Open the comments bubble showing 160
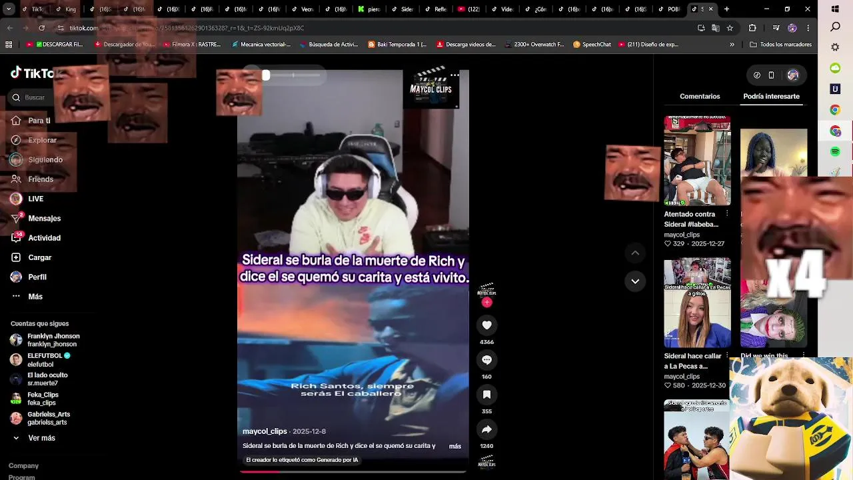853x480 pixels. coord(486,359)
